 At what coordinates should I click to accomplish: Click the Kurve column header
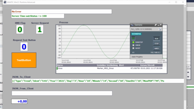(x=76, y=65)
